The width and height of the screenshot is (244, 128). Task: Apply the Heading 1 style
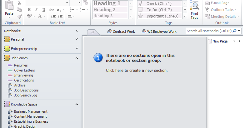click(x=110, y=3)
